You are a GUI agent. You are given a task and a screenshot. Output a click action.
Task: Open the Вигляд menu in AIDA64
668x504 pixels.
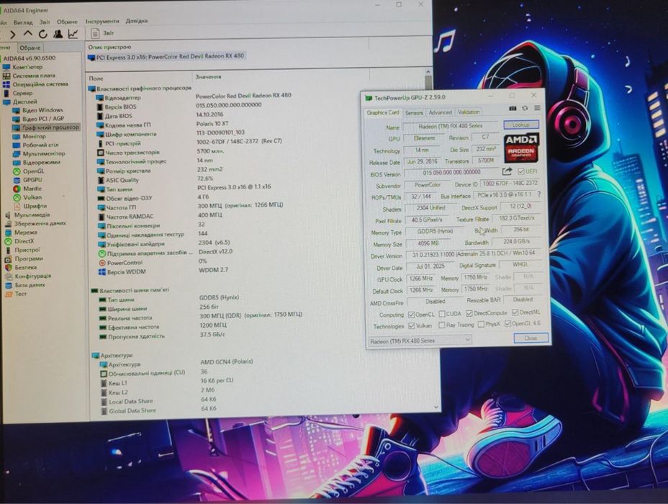tap(23, 22)
